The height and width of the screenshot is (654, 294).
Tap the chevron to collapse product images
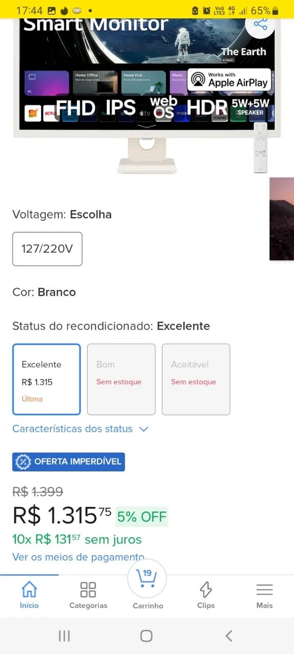tap(147, 126)
